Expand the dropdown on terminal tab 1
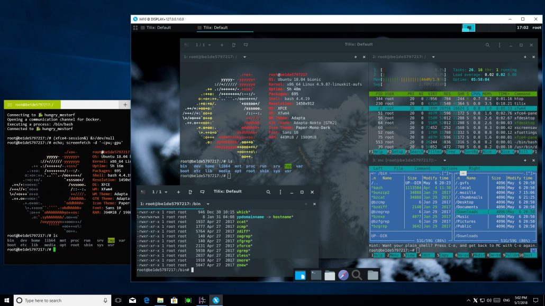 point(244,57)
